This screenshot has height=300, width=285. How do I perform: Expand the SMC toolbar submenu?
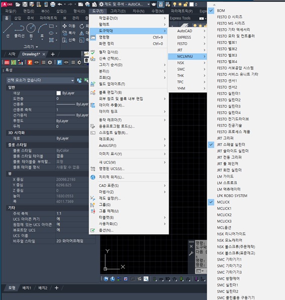(x=187, y=69)
